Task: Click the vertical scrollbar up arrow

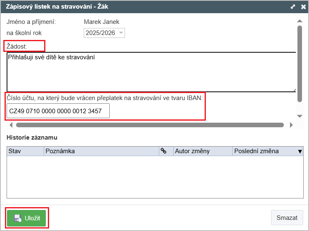Action: 300,21
